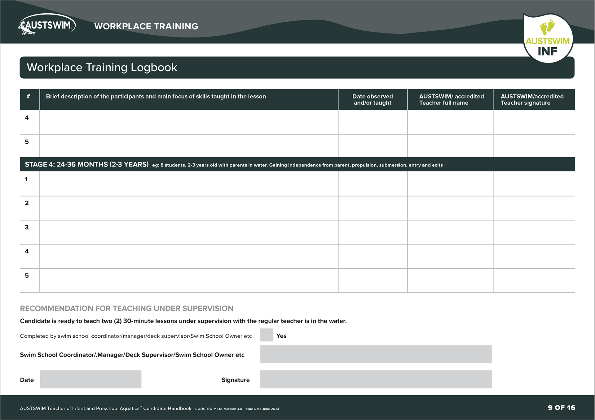
Task: Click the AUSTSWIM logo in header
Action: (47, 24)
